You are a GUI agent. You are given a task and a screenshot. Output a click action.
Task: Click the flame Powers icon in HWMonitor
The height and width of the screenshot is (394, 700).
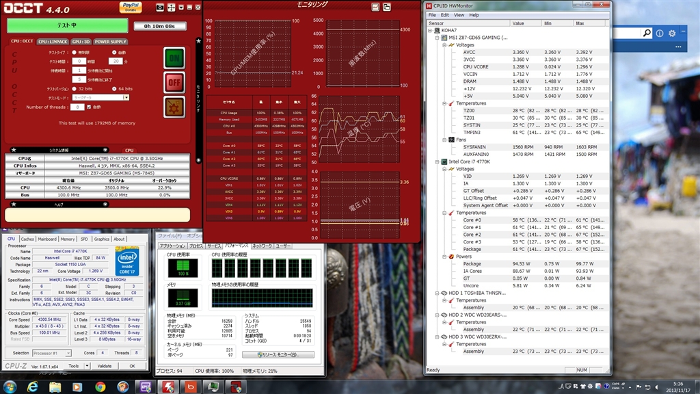coord(451,257)
